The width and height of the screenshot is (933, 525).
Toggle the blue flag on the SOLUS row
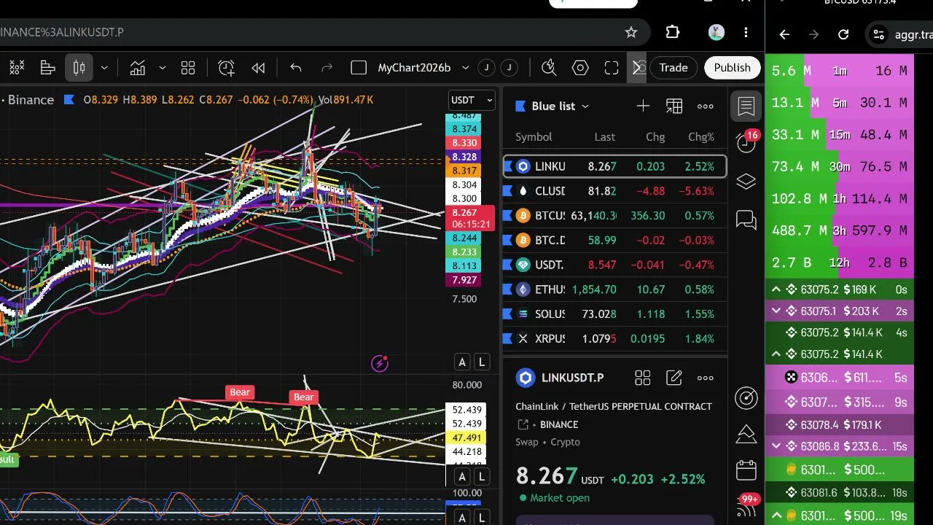coord(507,314)
